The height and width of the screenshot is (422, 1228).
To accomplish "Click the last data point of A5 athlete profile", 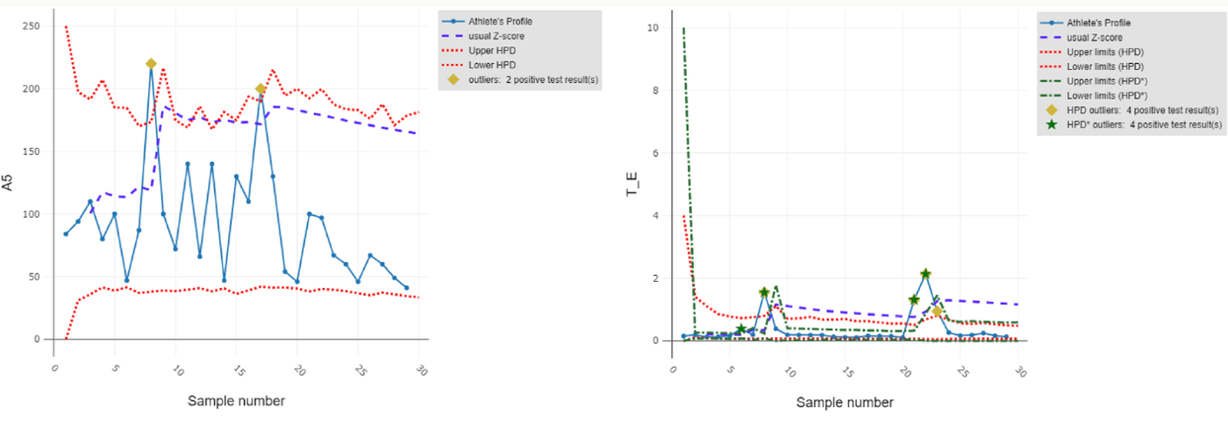I will tap(406, 288).
